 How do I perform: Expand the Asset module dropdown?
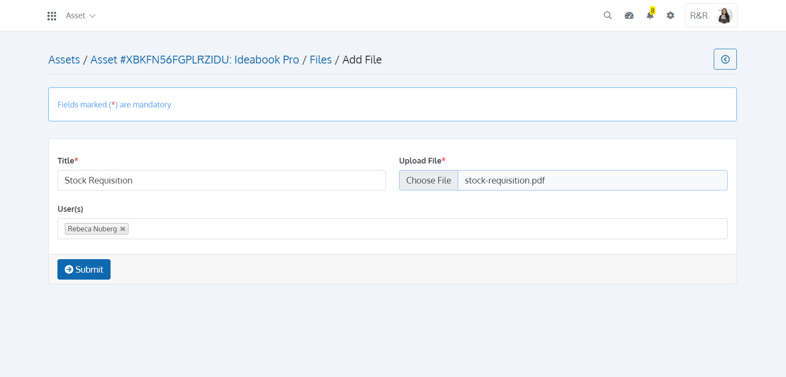[81, 16]
